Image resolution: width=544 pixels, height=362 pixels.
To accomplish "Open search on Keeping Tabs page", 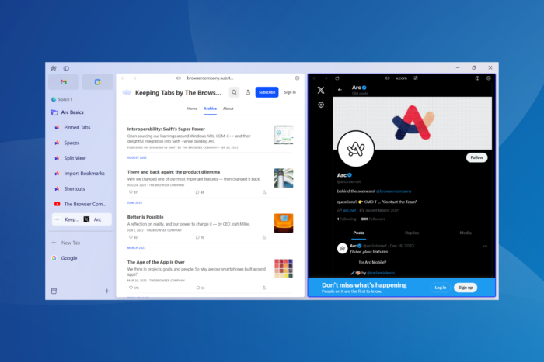I will 234,92.
